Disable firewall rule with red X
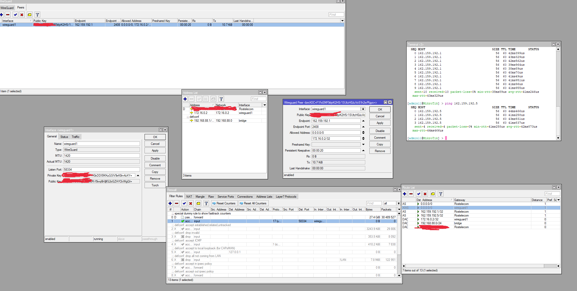 tap(191, 203)
